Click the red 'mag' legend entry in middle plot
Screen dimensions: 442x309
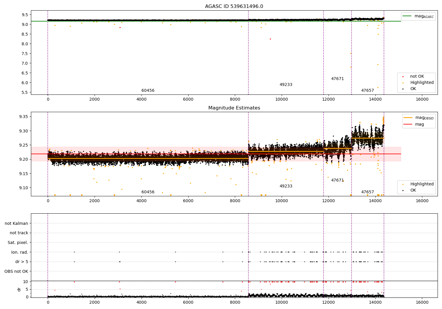coord(414,124)
